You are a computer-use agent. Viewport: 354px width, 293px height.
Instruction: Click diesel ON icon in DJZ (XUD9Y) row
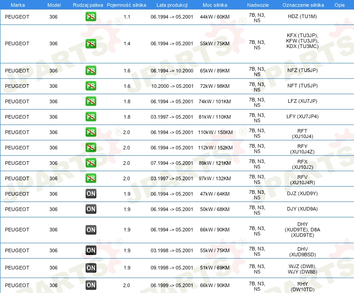[91, 194]
